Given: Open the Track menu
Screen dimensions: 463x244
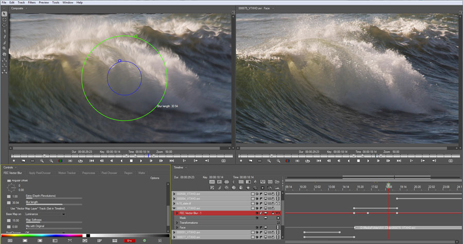Looking at the screenshot, I should click(21, 3).
